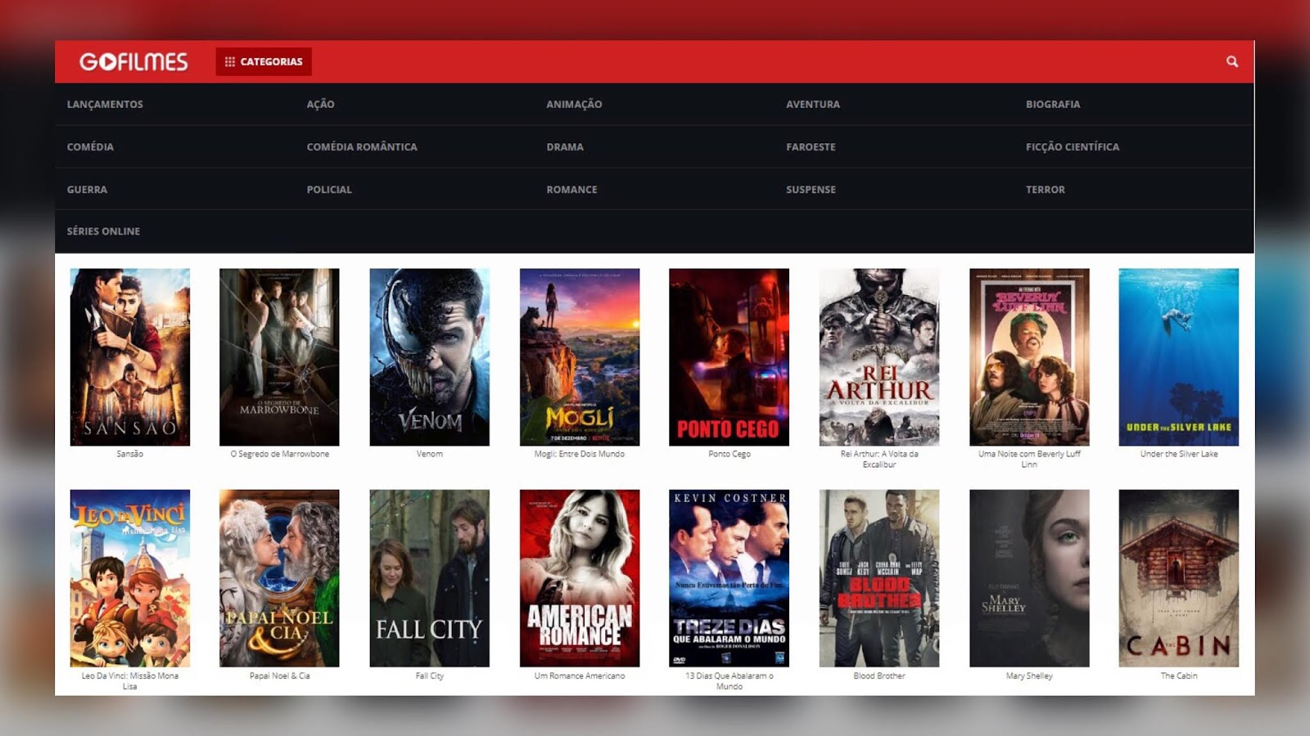Open 'O Segredo de Marrowbone' title link
Screen dimensions: 1310x736
tap(279, 454)
